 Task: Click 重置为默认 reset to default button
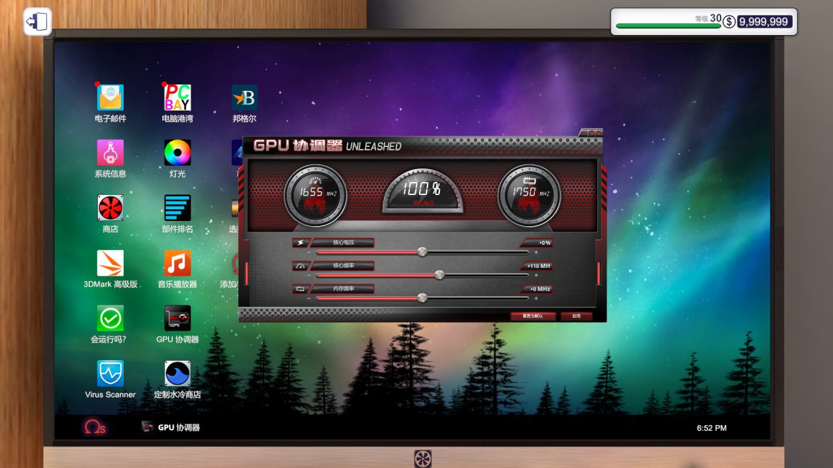[533, 316]
